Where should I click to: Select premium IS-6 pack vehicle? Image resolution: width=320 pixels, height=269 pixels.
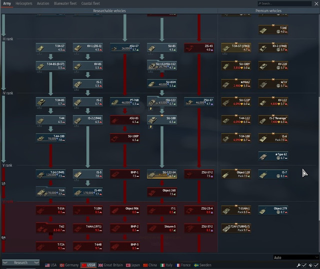273,138
